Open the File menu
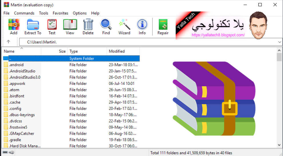 [7, 13]
